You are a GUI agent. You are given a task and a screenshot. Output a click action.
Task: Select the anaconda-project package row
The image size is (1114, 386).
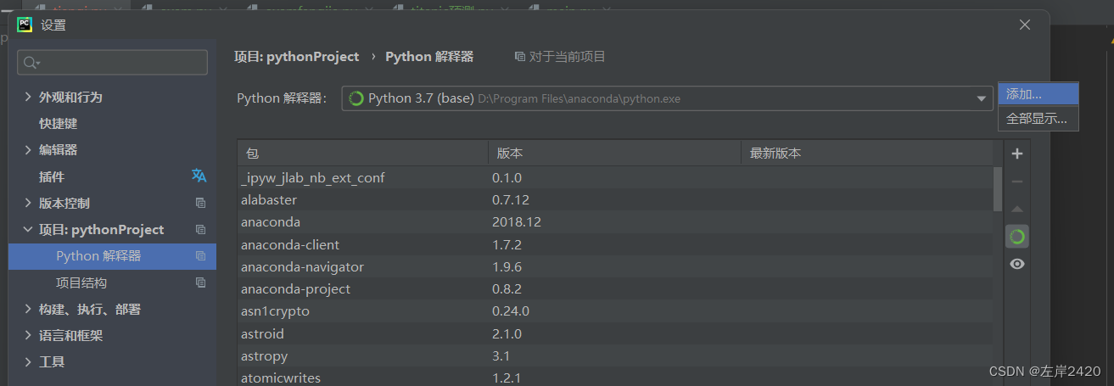coord(615,289)
